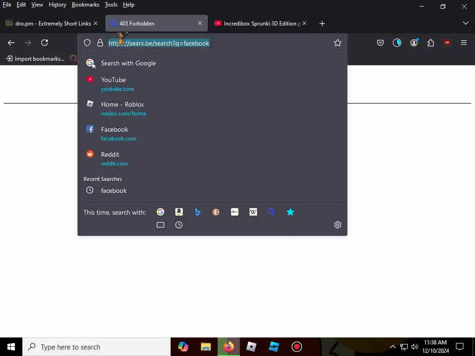Click the Windows taskbar search box
The width and height of the screenshot is (475, 356).
pos(96,347)
